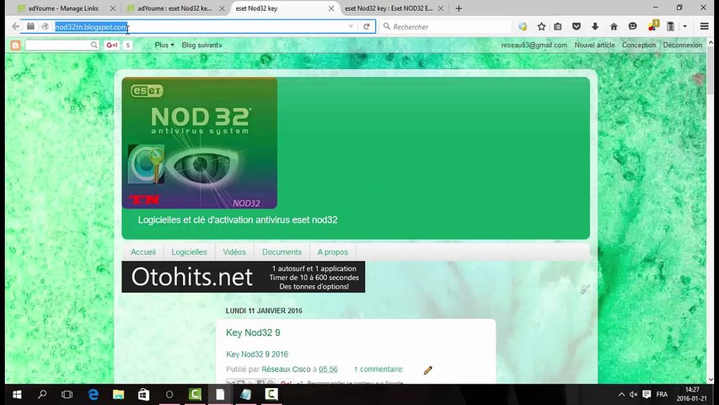
Task: Click Déconnexion to sign out
Action: (682, 45)
